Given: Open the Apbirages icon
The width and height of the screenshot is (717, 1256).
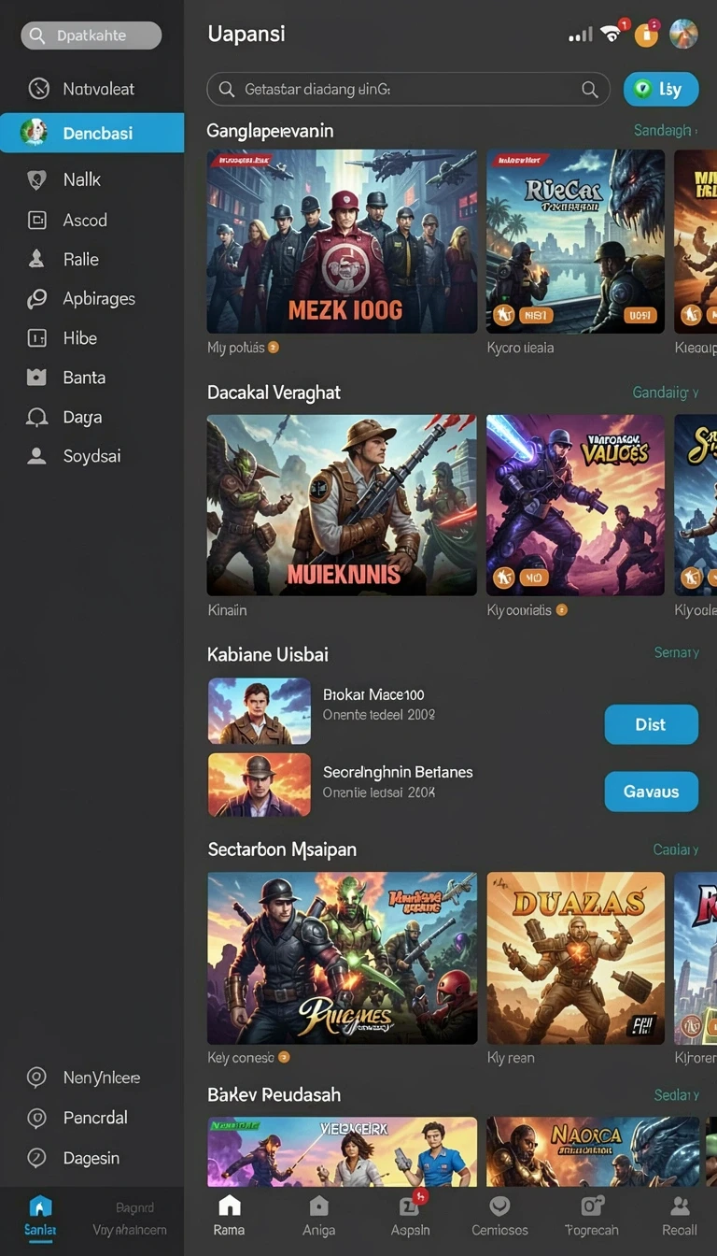Looking at the screenshot, I should 37,299.
